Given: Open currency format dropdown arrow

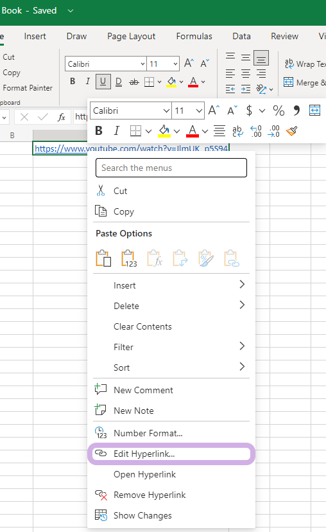Looking at the screenshot, I should pos(262,111).
